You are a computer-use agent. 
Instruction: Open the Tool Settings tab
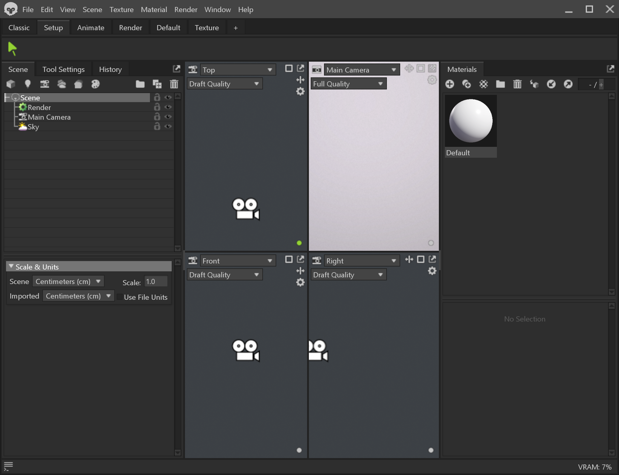point(63,69)
